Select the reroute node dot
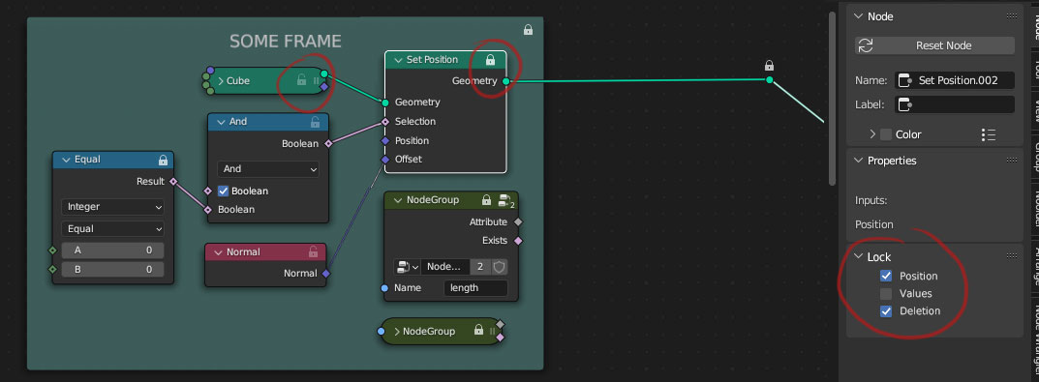The image size is (1039, 382). (x=769, y=80)
